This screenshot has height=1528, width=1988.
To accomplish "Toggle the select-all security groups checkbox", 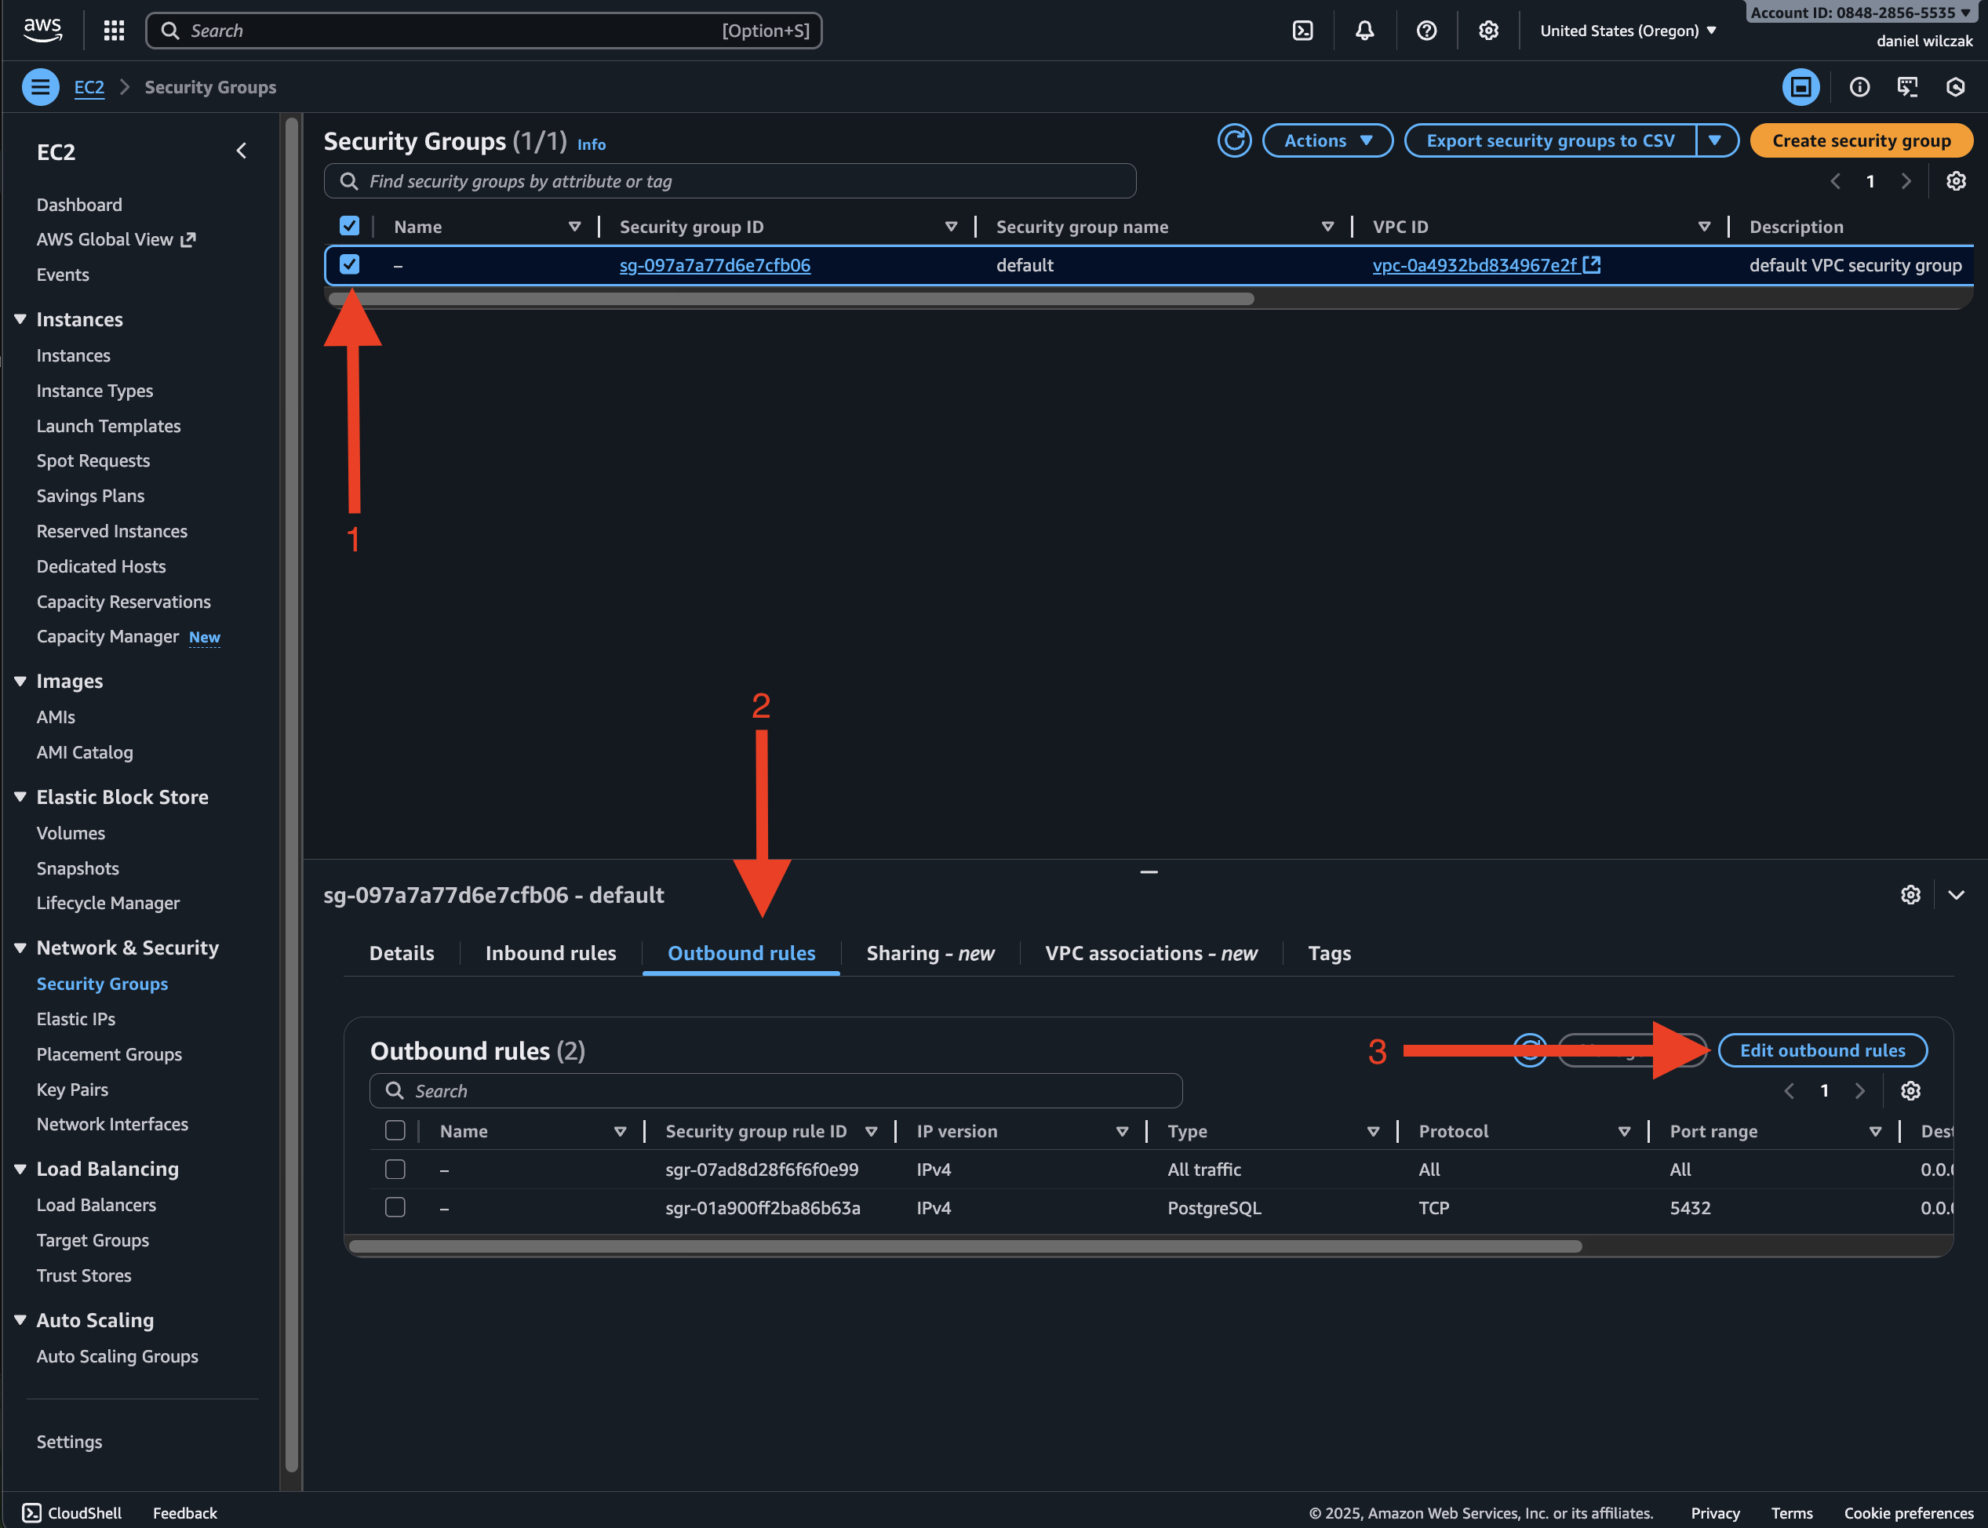I will click(x=349, y=227).
